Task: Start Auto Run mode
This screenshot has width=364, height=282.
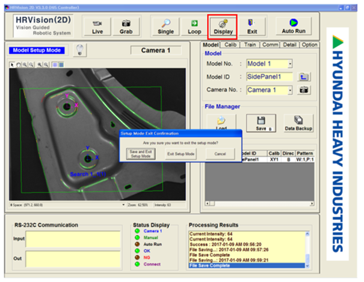Action: 294,27
